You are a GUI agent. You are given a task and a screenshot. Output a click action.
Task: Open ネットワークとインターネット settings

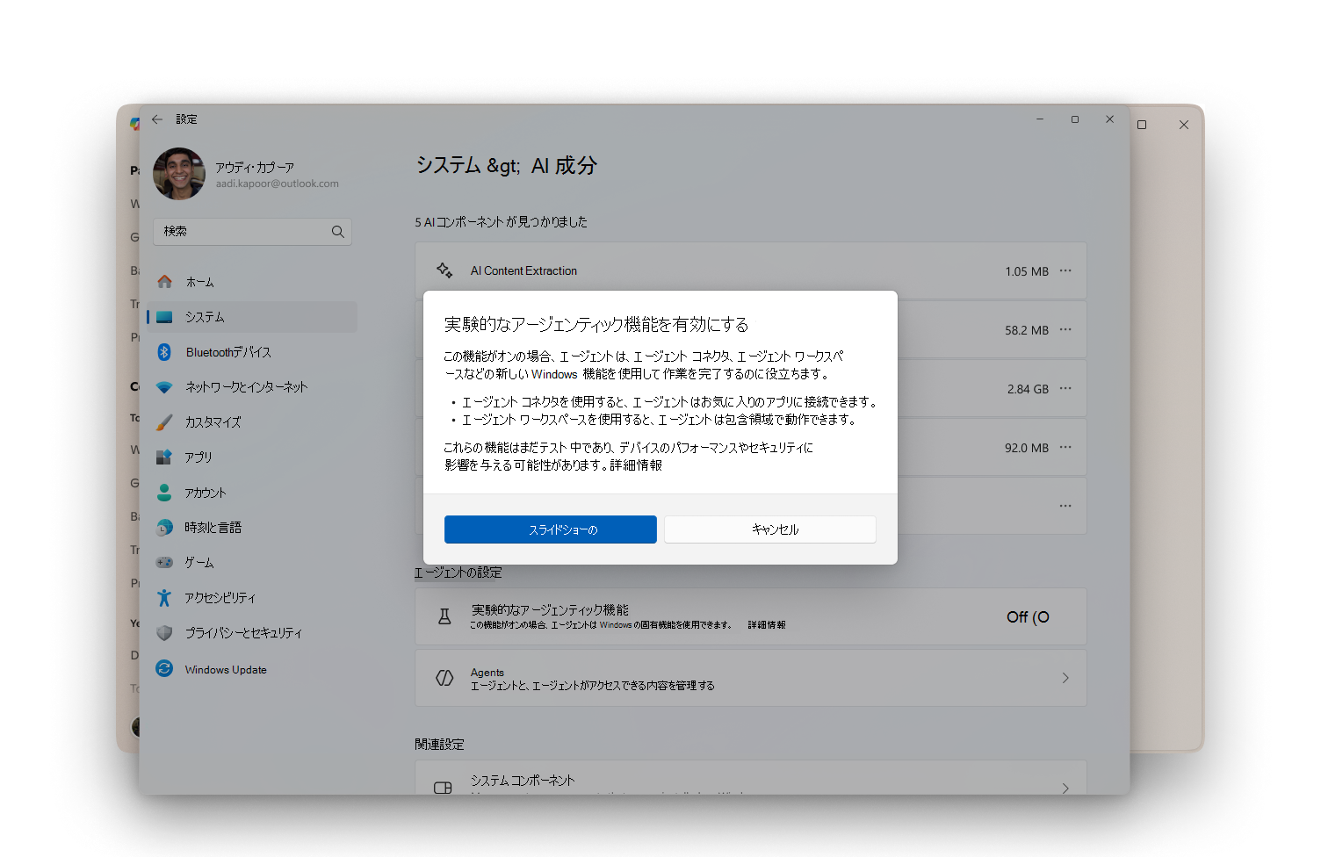pos(251,387)
